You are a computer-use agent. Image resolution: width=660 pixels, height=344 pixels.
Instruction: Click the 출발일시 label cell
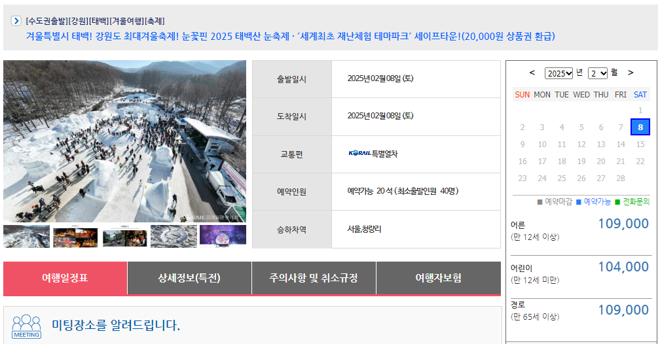point(292,79)
